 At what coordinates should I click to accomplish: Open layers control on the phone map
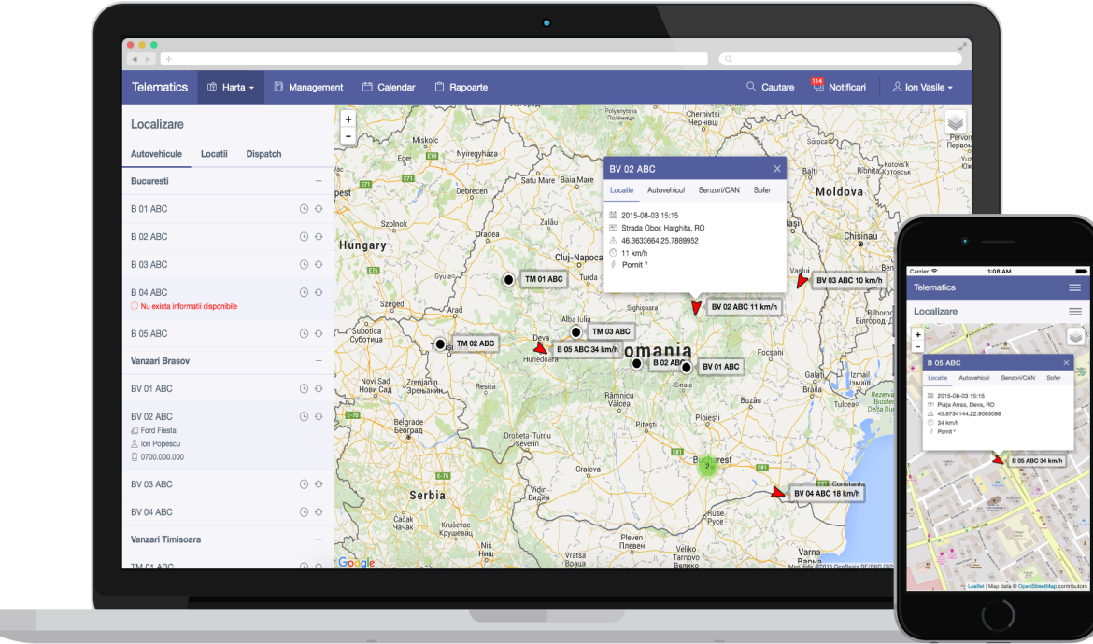[x=1075, y=337]
